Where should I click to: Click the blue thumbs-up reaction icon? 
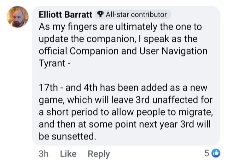point(216,153)
